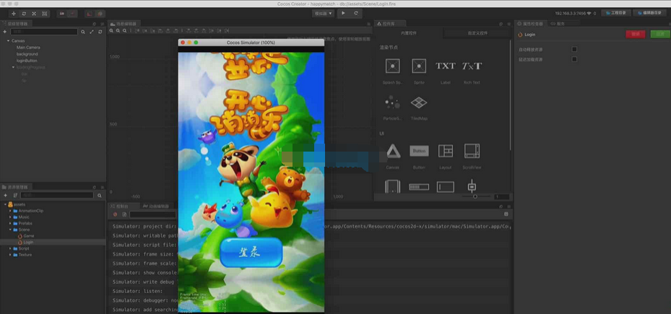Choose the Layout UI node icon

point(445,151)
